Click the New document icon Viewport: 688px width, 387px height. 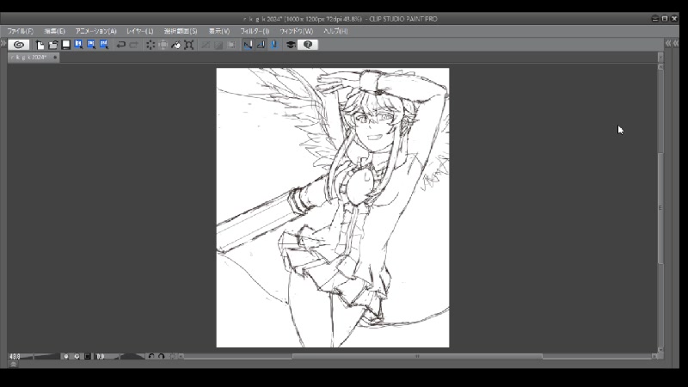[40, 45]
